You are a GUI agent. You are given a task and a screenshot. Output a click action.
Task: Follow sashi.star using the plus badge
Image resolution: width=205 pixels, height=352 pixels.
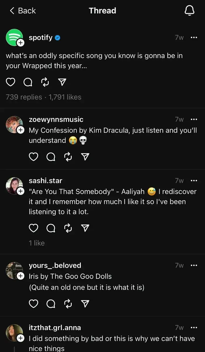(20, 191)
